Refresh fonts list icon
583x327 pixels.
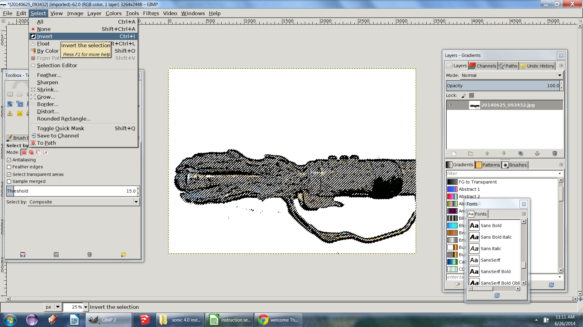pos(497,296)
